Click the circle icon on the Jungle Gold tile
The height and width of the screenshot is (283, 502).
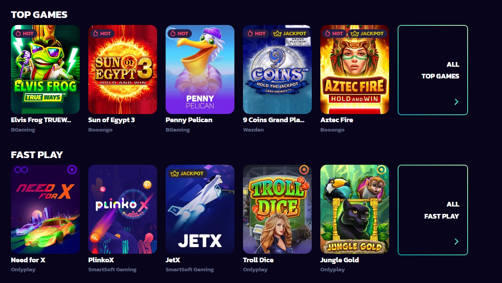(381, 170)
